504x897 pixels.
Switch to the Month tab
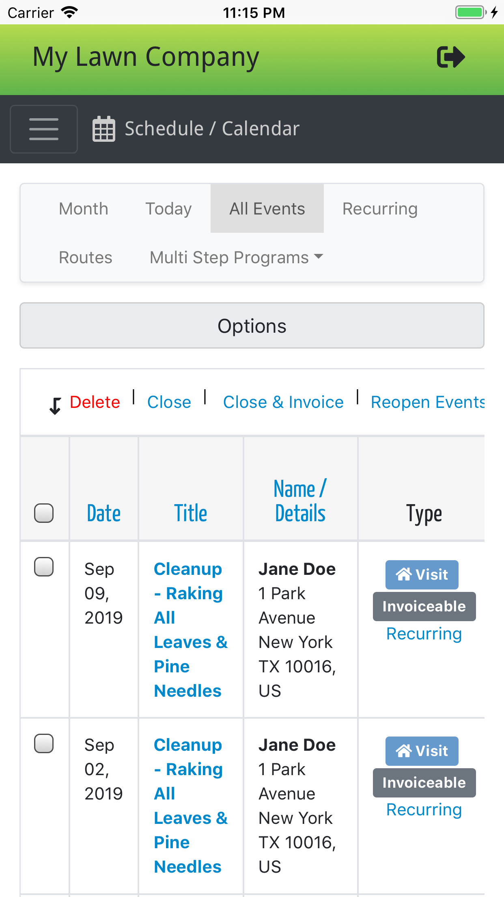(x=84, y=209)
